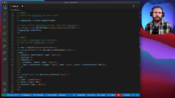Click the sidpalas status bar entry
Image resolution: width=175 pixels, height=98 pixels.
[26, 95]
